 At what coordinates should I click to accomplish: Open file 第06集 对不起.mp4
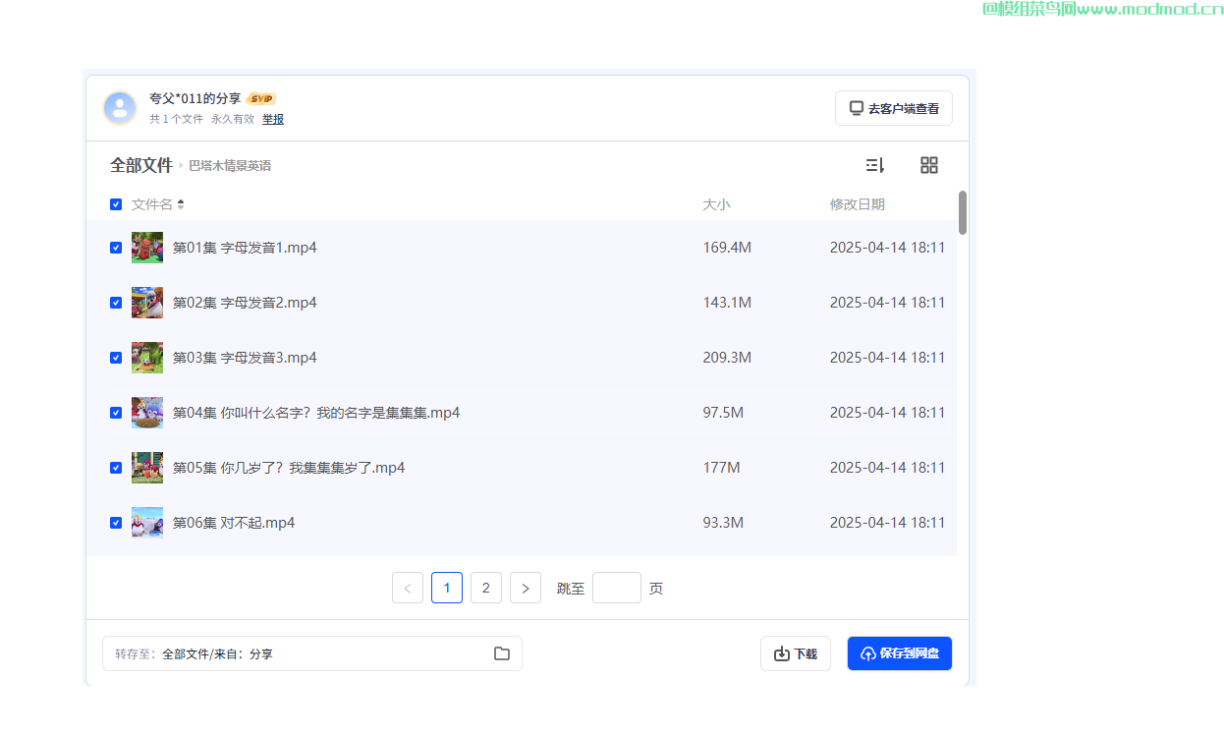pos(234,523)
